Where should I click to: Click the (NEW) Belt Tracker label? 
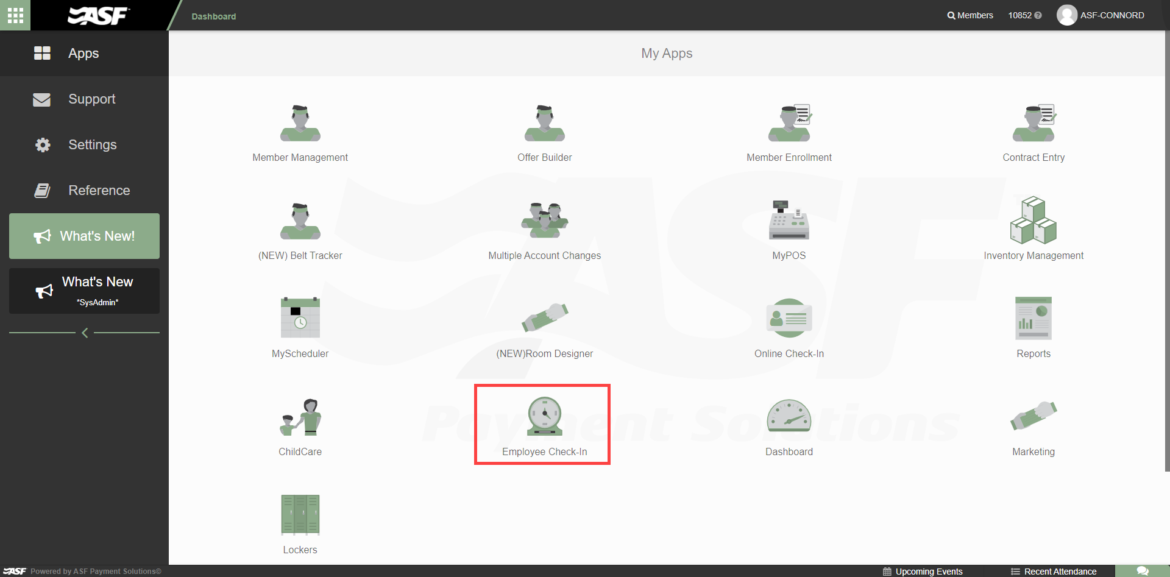tap(300, 255)
